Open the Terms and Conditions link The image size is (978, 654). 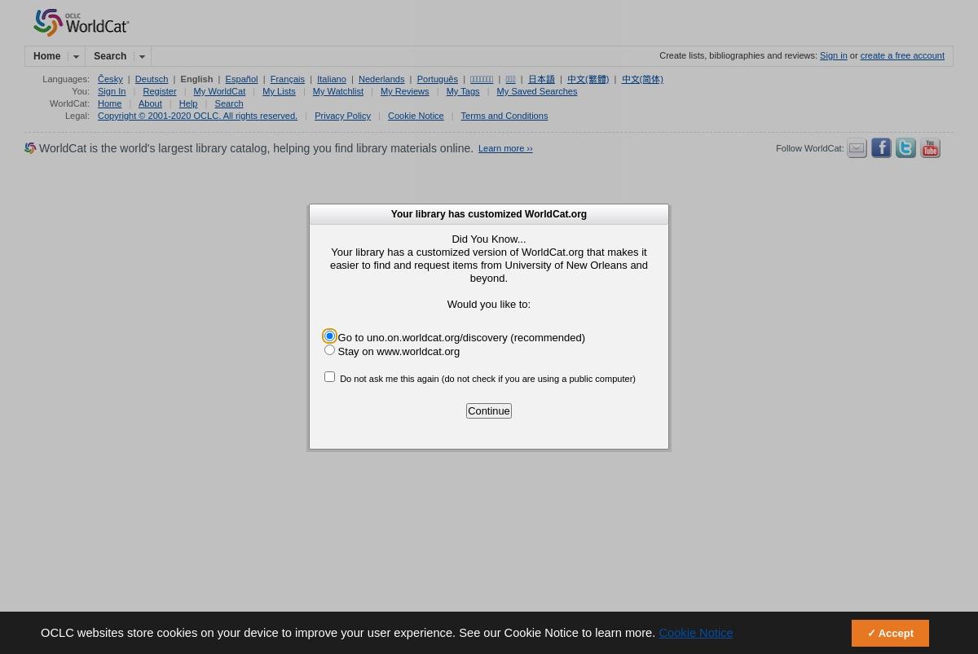point(504,116)
